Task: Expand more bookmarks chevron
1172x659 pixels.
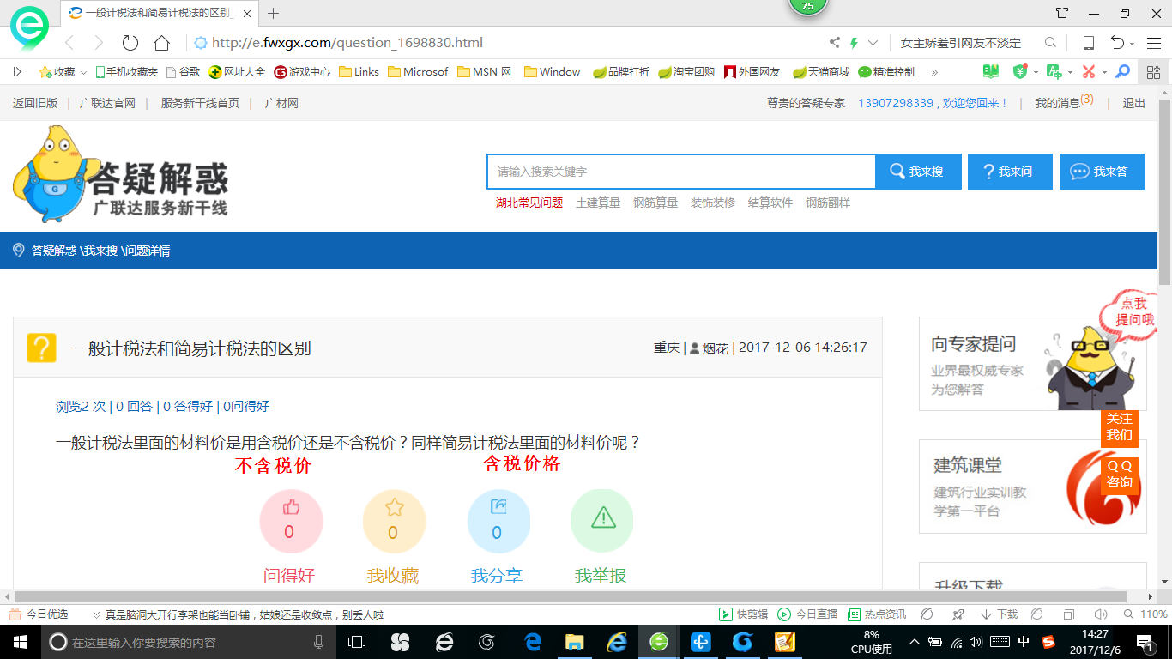Action: coord(934,72)
